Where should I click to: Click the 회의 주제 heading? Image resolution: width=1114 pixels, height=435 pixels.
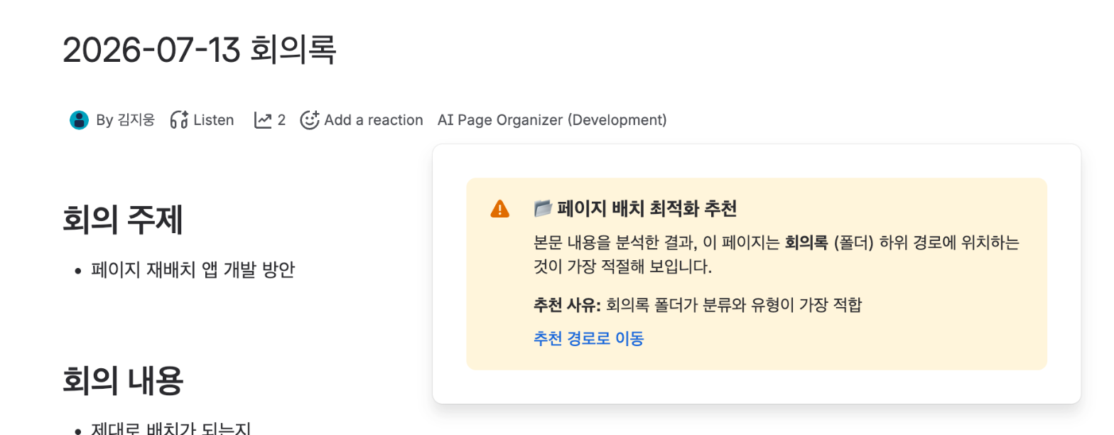[x=124, y=220]
